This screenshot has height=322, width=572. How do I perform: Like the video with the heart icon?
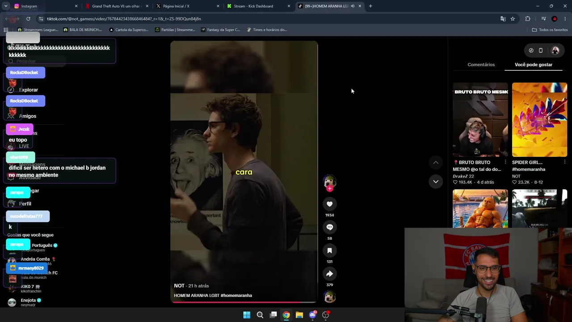[x=329, y=204]
